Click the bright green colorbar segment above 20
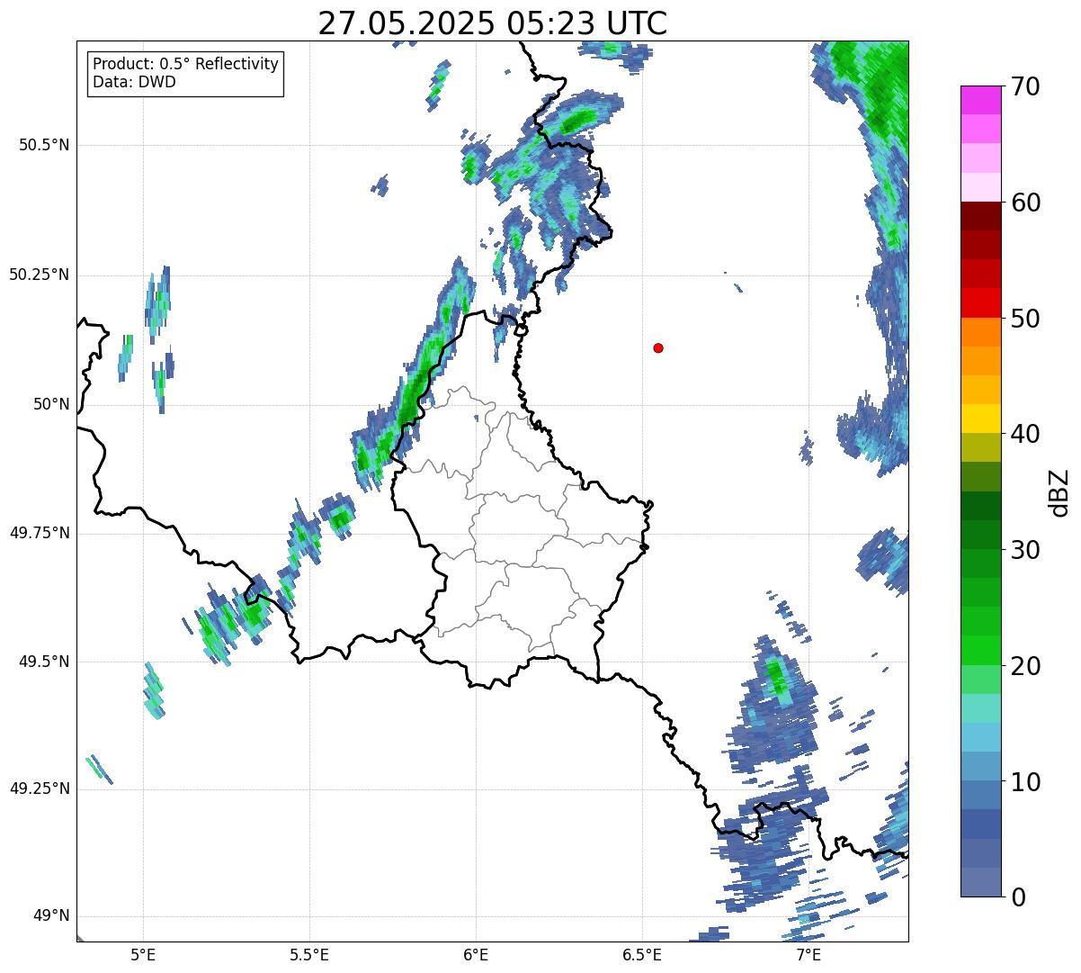Image resolution: width=1081 pixels, height=973 pixels. [981, 651]
